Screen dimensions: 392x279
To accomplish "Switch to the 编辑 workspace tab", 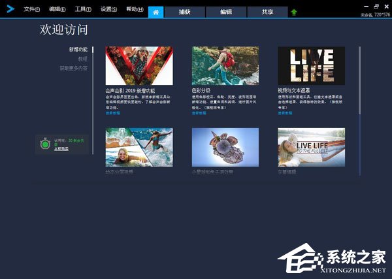I will (x=226, y=12).
